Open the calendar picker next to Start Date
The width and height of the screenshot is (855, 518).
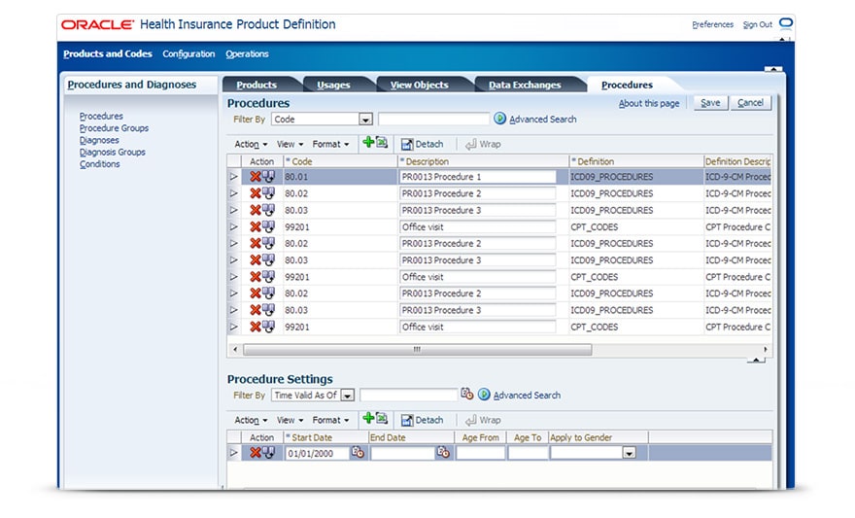(358, 453)
